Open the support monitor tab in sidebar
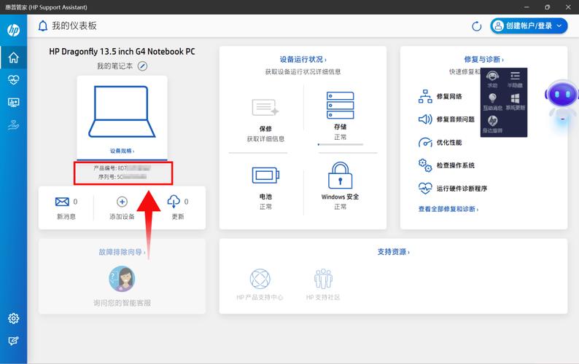Screen dimensions: 579x364 point(13,103)
